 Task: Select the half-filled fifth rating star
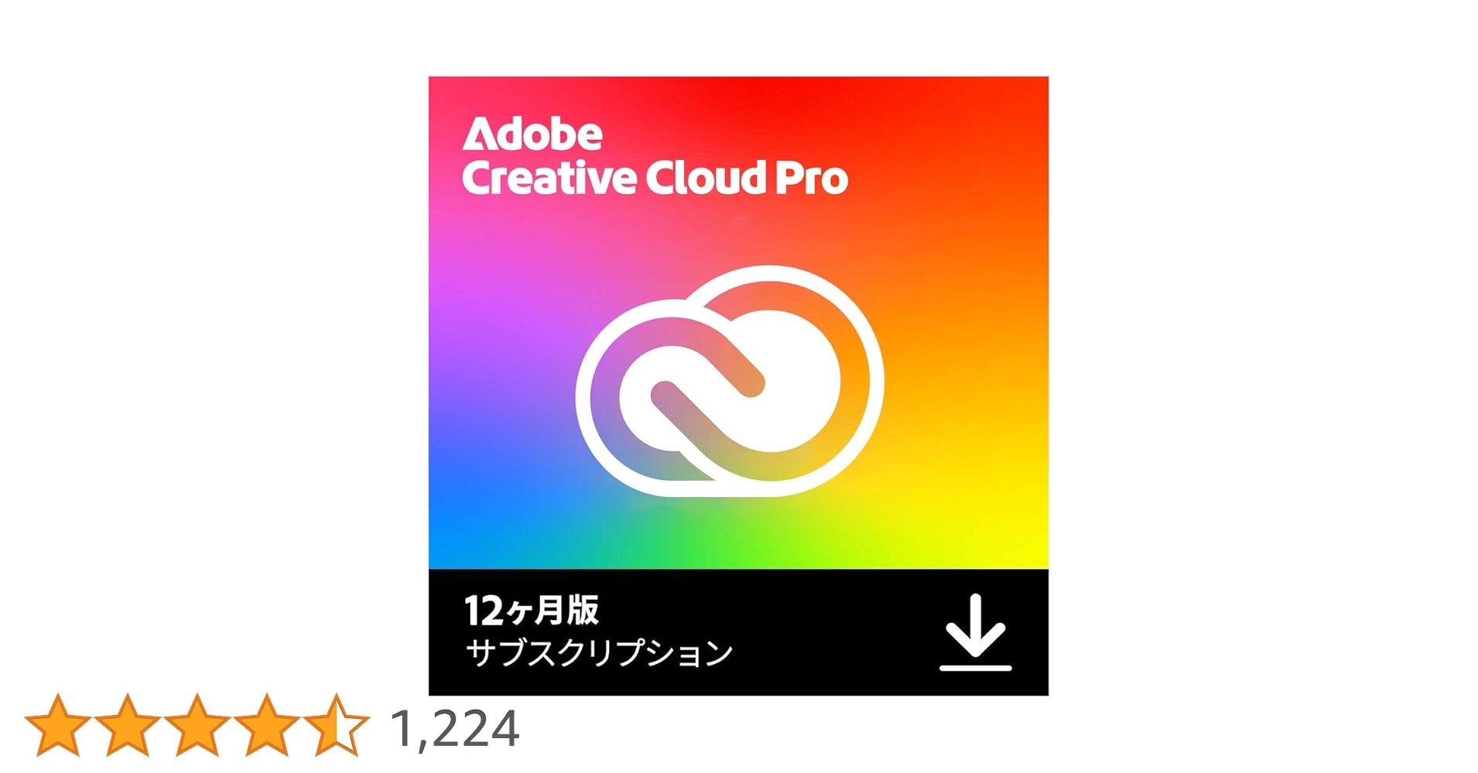pyautogui.click(x=337, y=725)
